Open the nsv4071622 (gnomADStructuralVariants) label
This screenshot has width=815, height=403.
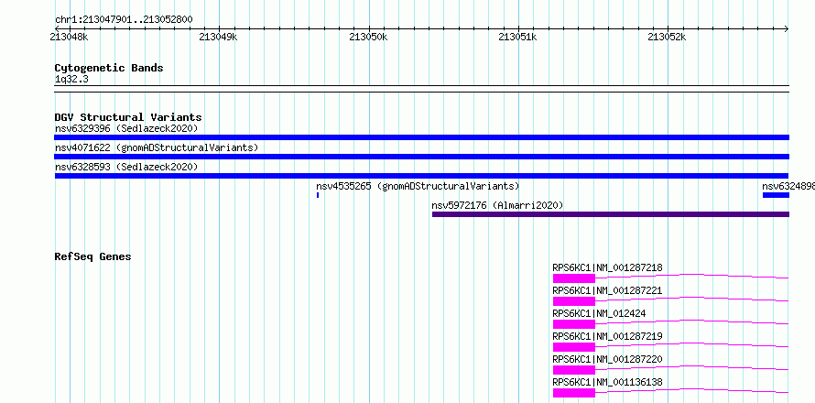pos(157,147)
